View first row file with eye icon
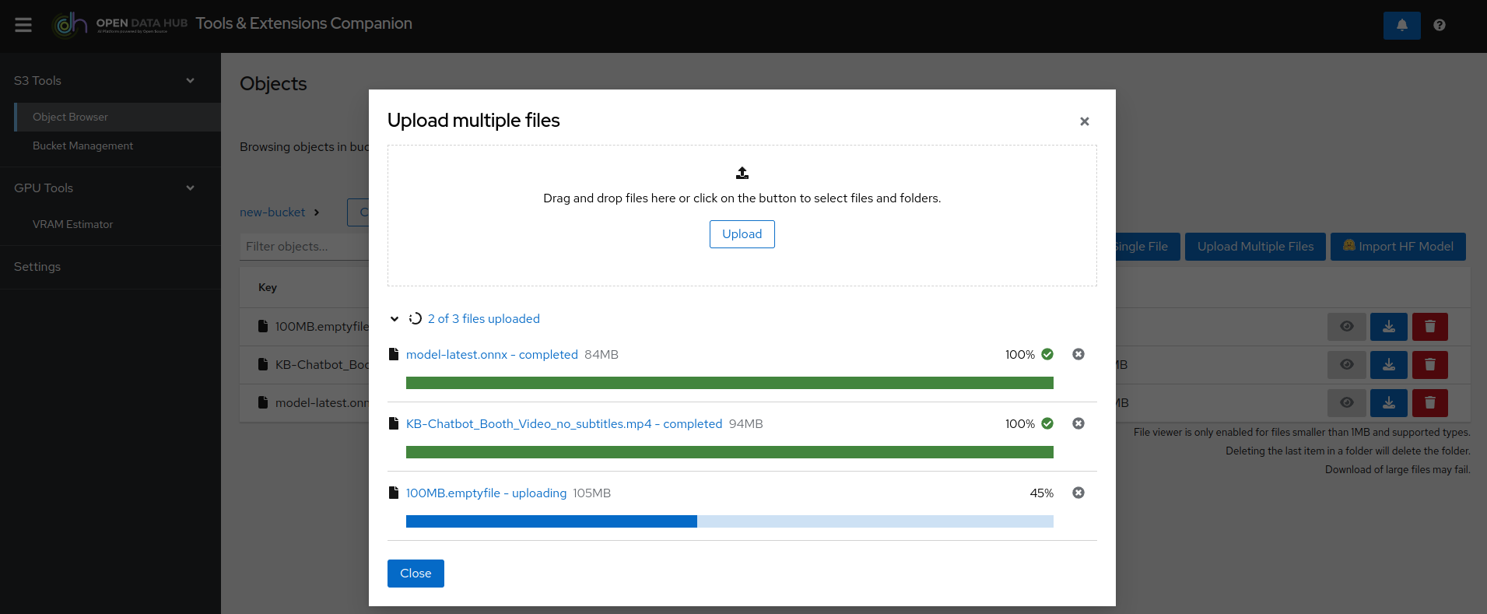 click(1347, 327)
